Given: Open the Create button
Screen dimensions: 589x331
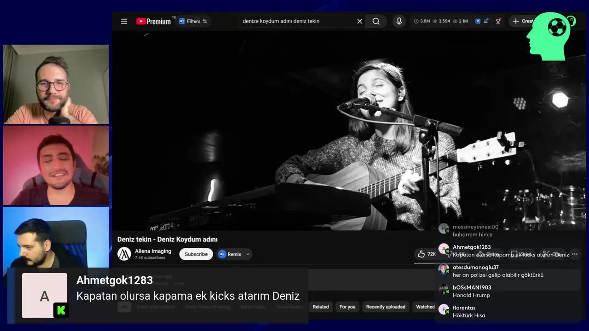Looking at the screenshot, I should [x=522, y=21].
